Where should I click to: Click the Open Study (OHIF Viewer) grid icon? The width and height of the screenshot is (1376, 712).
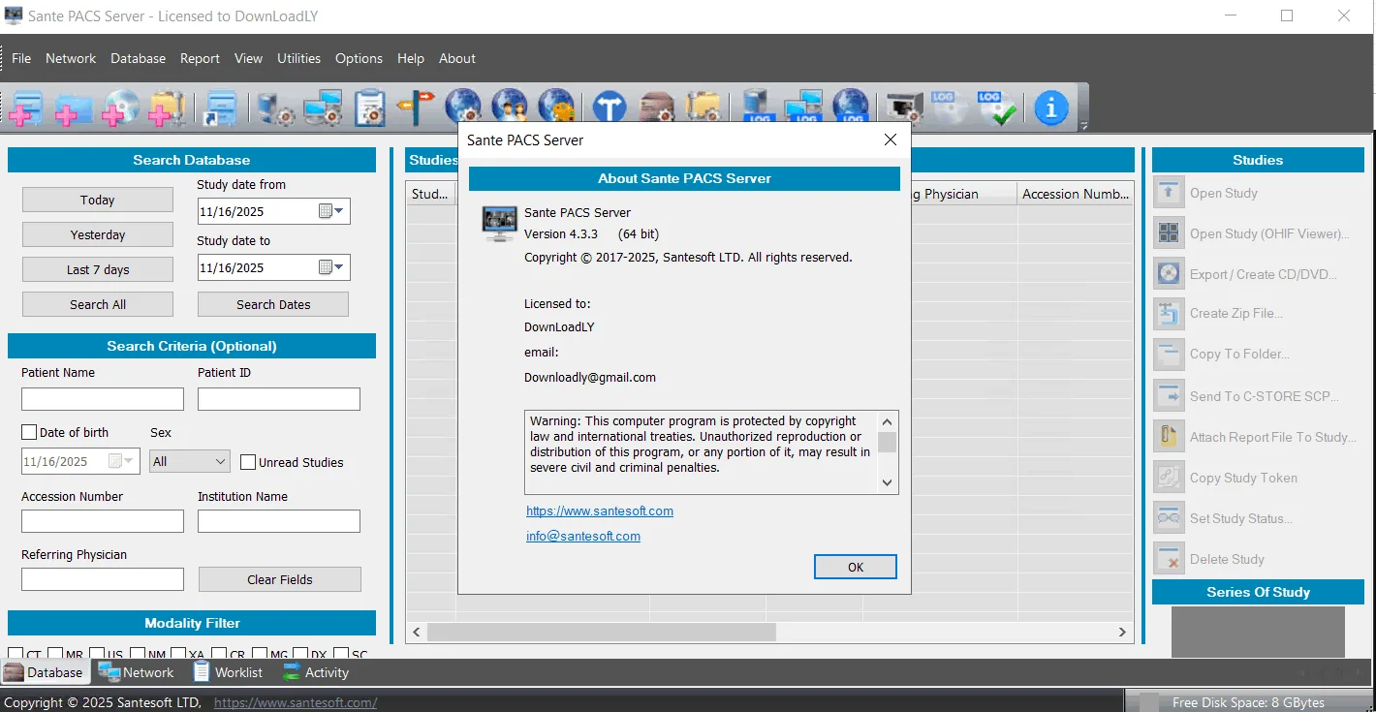tap(1170, 233)
